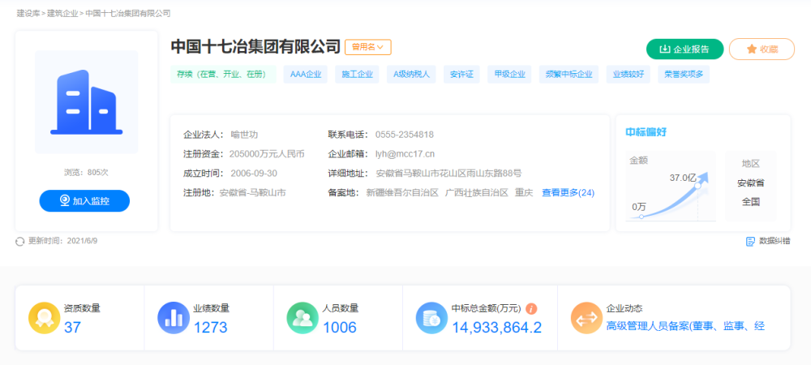Click the 频繁中标企业 tag

click(x=569, y=75)
